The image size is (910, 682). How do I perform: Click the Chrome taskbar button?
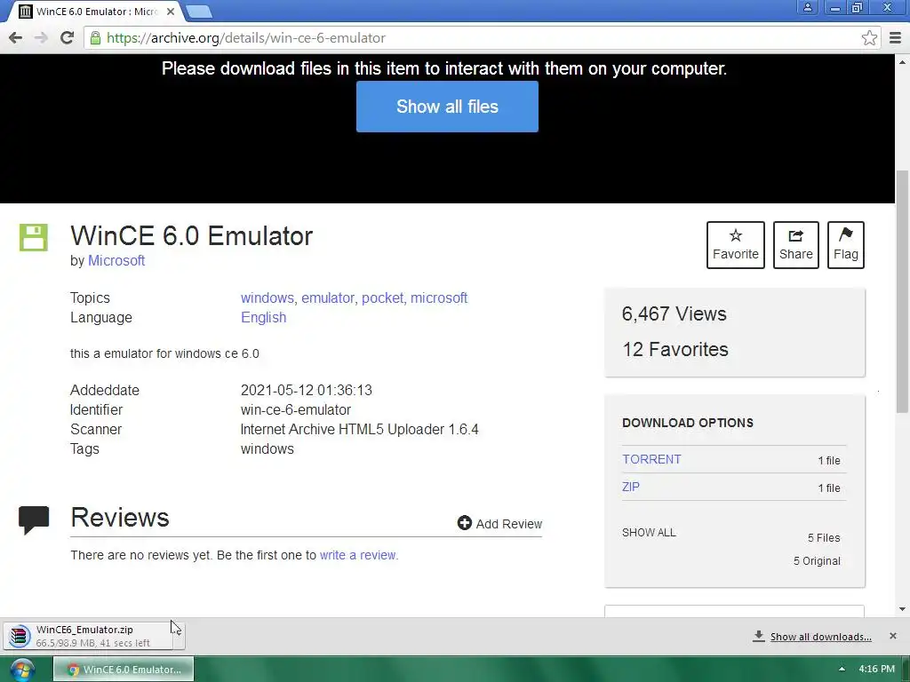pyautogui.click(x=124, y=670)
